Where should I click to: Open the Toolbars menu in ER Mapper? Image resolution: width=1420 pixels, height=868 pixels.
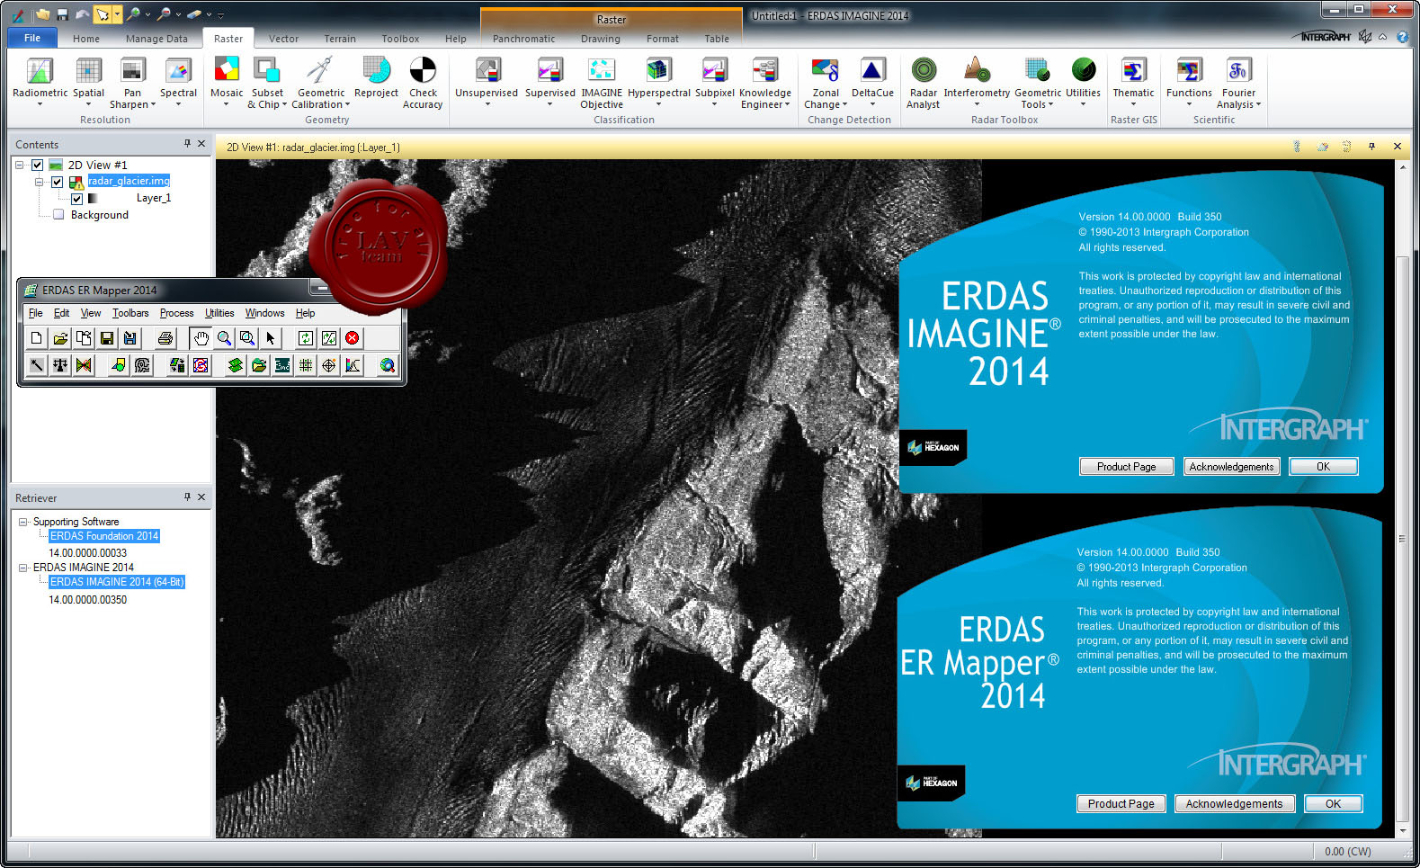coord(130,313)
